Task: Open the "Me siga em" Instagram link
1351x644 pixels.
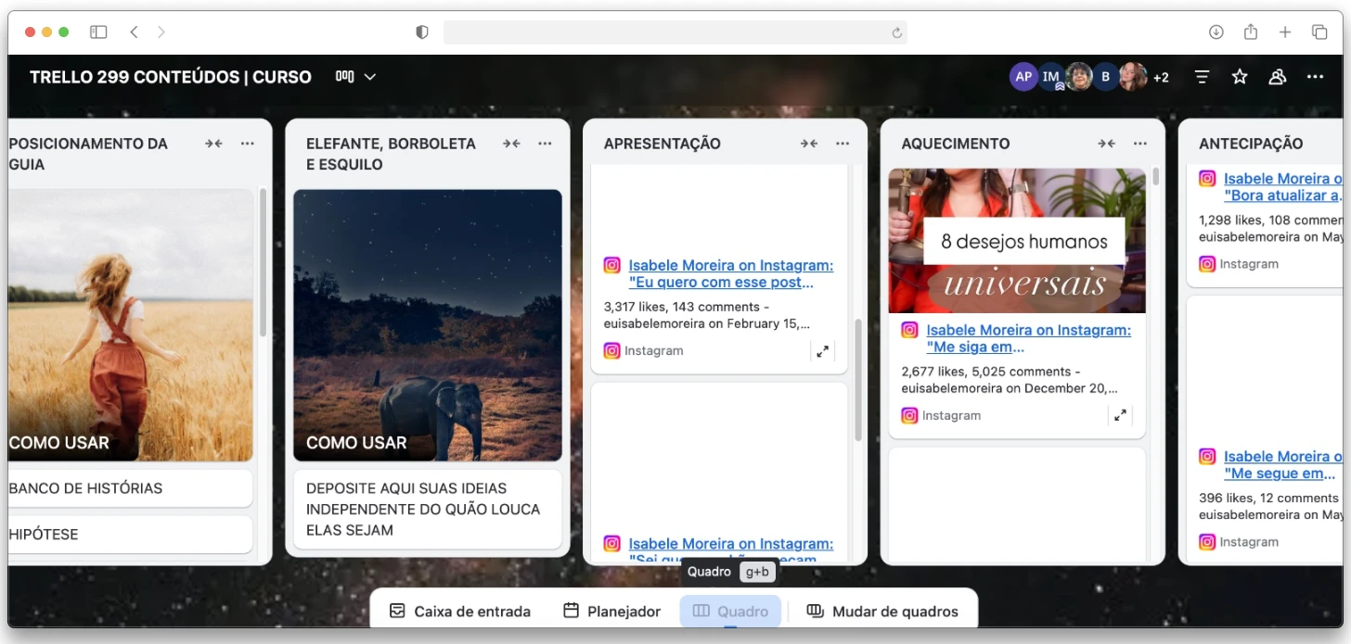Action: [x=1028, y=339]
